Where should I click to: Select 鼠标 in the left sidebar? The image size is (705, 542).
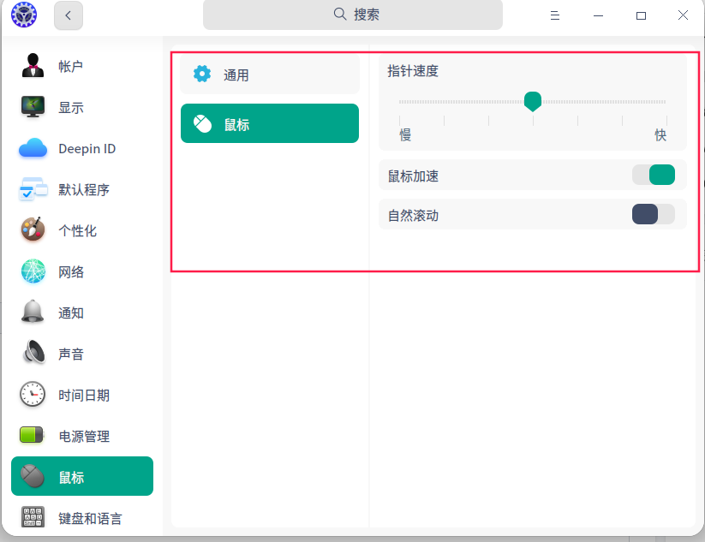(x=82, y=476)
